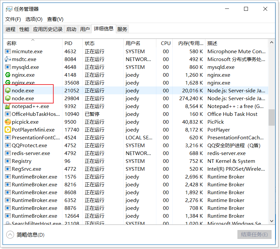Viewport: 280px width, 249px height.
Task: Click the 简略信息(D) label
Action: tap(30, 235)
